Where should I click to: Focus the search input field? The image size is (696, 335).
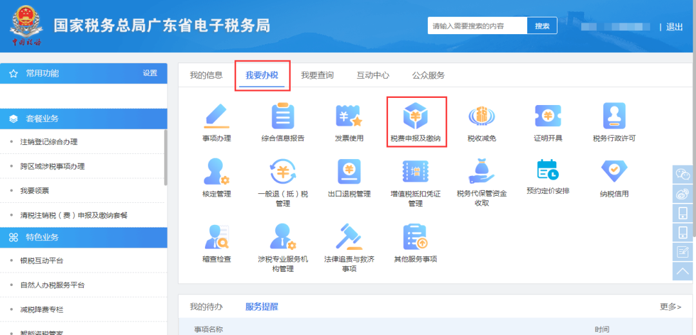(x=478, y=26)
